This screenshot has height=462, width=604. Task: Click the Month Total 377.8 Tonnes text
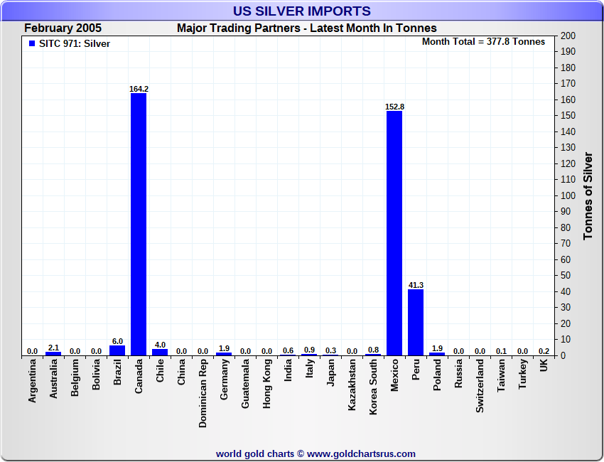pos(483,42)
